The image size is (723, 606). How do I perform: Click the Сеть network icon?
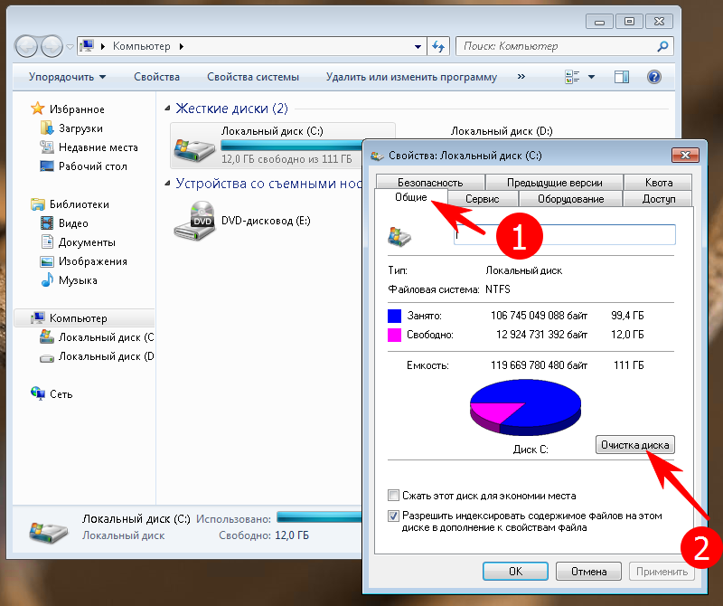(37, 393)
